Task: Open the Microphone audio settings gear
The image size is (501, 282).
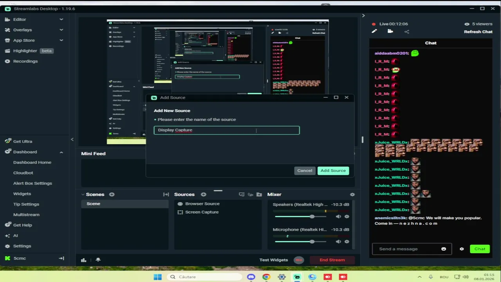Action: (x=346, y=242)
